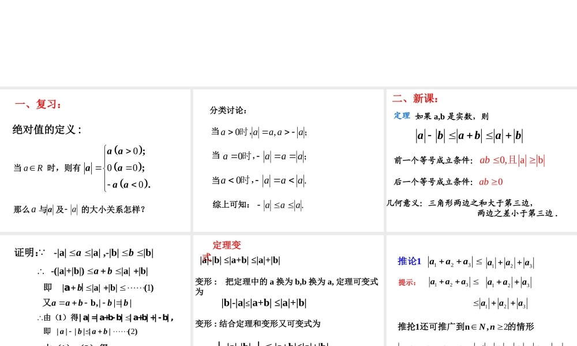Open the 推论1 slide thumbnail
Image resolution: width=577 pixels, height=346 pixels.
coord(482,291)
